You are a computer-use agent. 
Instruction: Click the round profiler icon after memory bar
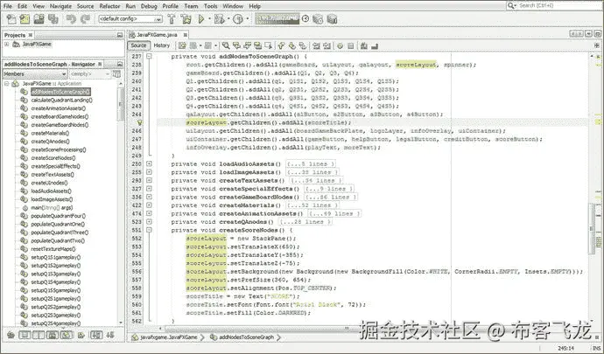[306, 18]
